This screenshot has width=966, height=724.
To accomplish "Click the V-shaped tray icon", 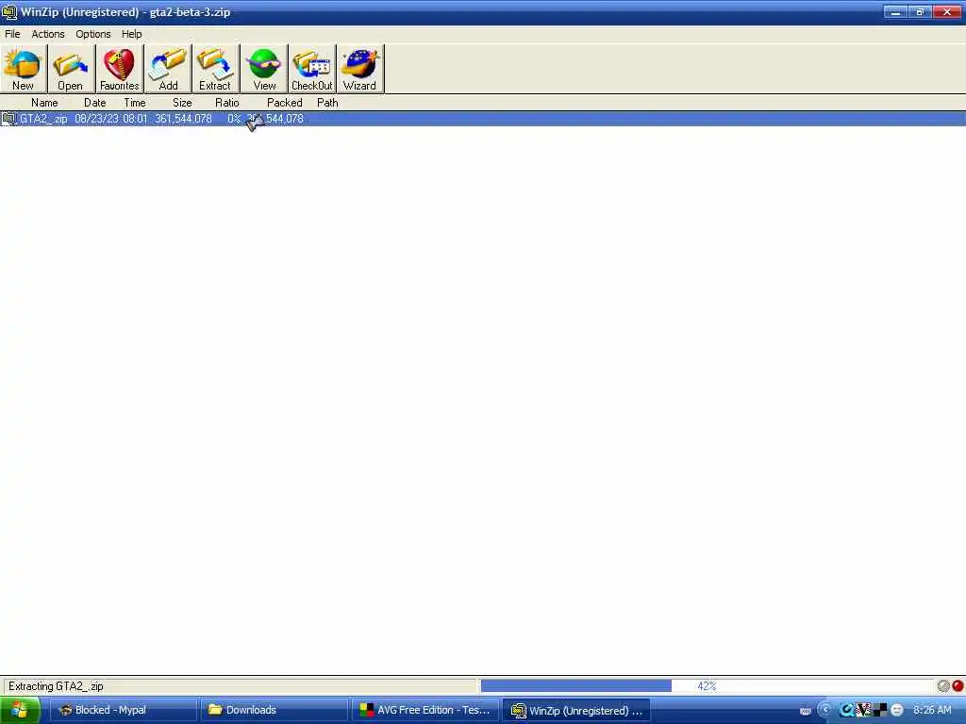I will click(864, 710).
